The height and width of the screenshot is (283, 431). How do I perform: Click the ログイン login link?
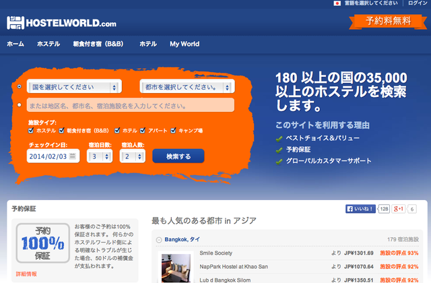pyautogui.click(x=418, y=3)
